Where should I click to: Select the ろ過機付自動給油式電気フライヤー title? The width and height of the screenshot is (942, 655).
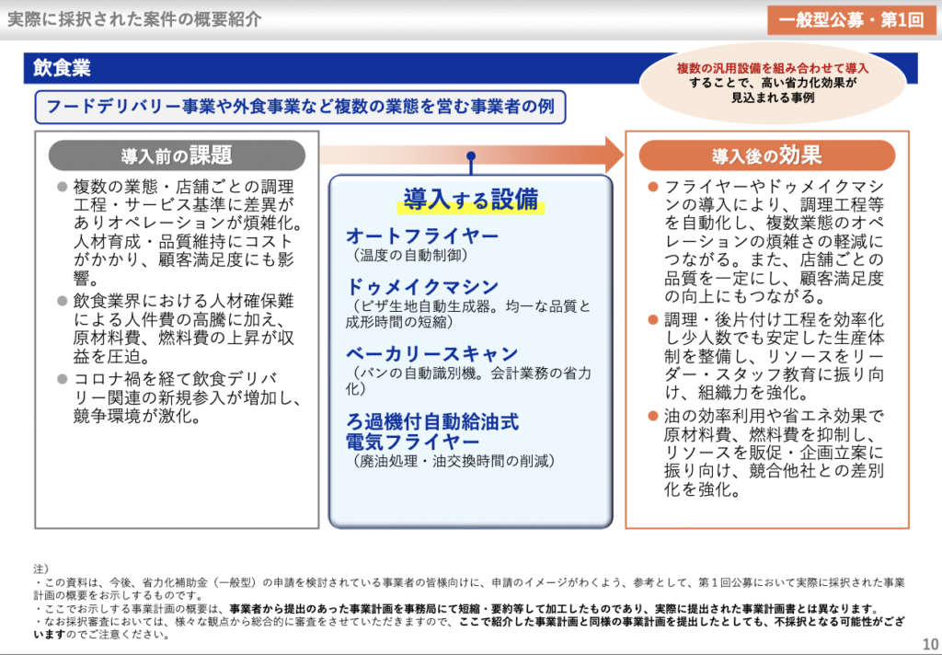[432, 431]
